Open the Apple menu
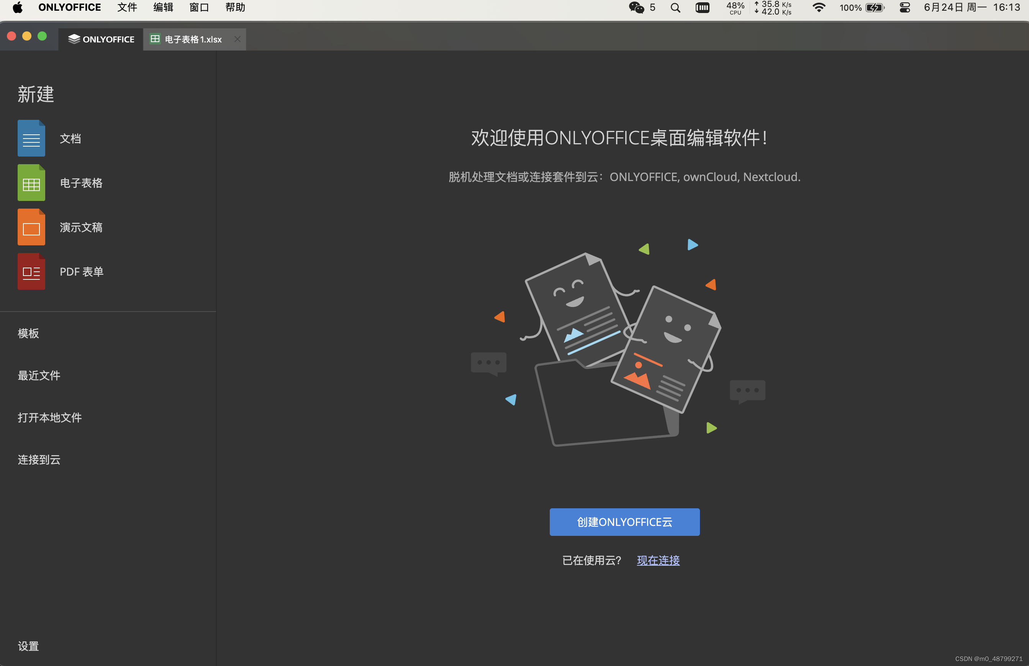The width and height of the screenshot is (1029, 666). 18,7
